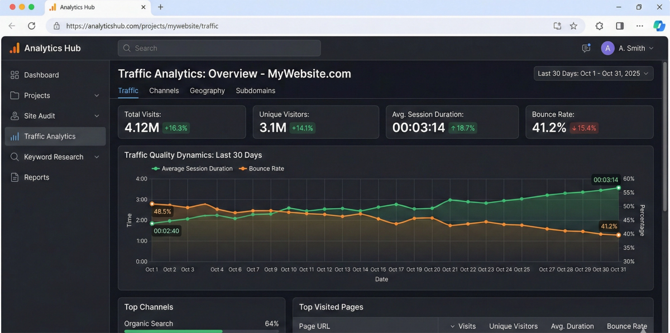Open browser extensions puzzle icon

click(x=600, y=26)
